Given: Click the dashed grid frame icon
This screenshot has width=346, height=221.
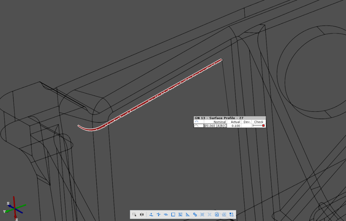Looking at the screenshot, I should [202, 214].
